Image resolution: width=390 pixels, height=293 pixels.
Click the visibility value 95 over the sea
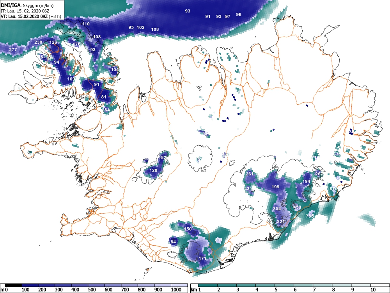tap(131, 27)
